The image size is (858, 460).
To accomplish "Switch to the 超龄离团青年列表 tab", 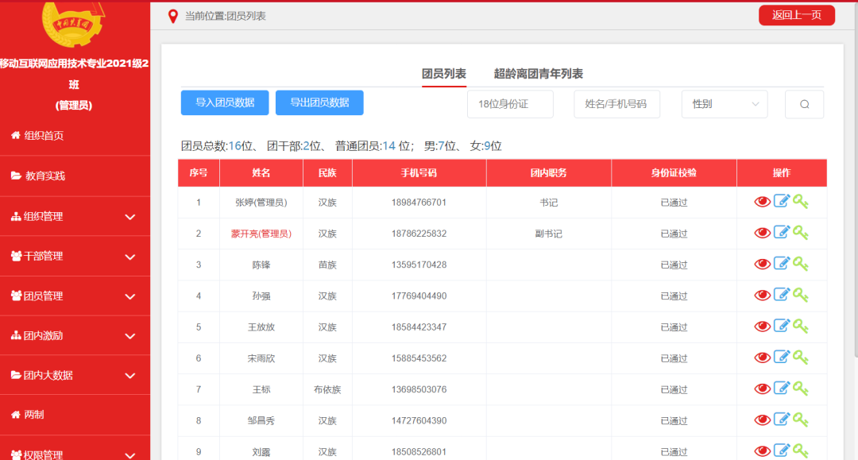I will [538, 74].
